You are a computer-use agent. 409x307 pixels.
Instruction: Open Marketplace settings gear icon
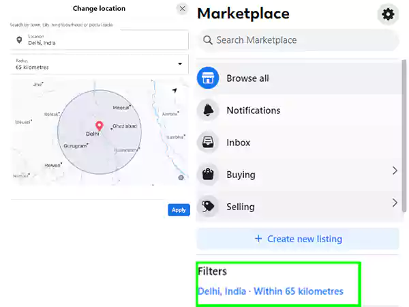click(388, 14)
